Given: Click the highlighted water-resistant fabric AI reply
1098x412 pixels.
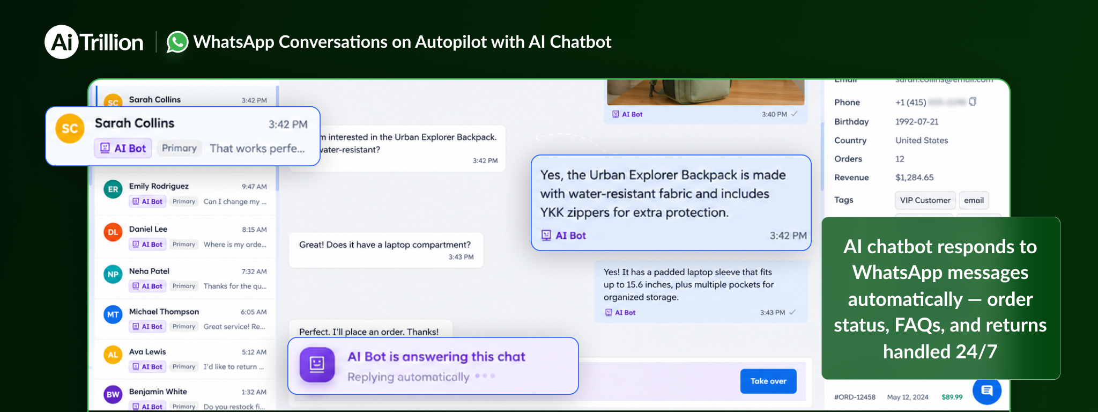Looking at the screenshot, I should [x=671, y=203].
